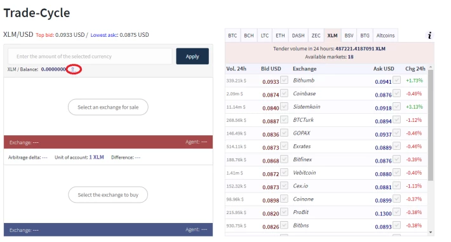Click the Lowest ask label
This screenshot has height=242, width=451.
104,35
